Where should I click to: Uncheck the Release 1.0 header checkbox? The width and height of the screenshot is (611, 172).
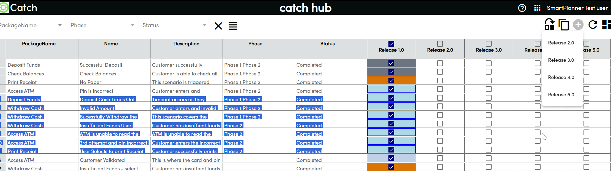(391, 44)
